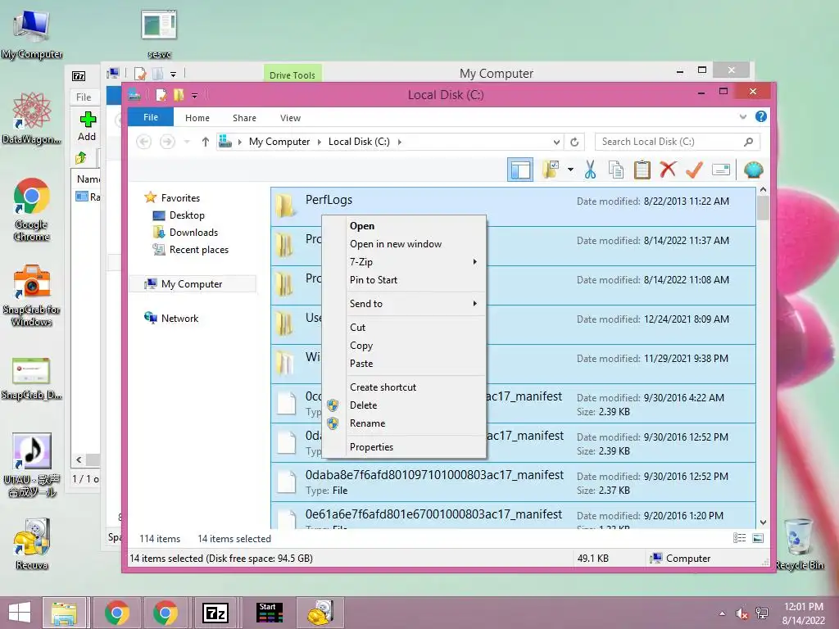Click My Computer in the address breadcrumb

pos(279,142)
